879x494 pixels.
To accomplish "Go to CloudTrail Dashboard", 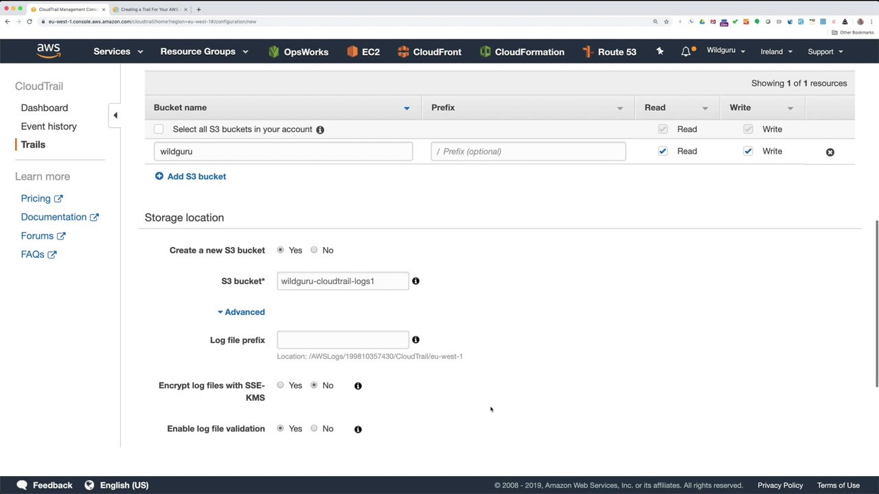I will point(45,108).
